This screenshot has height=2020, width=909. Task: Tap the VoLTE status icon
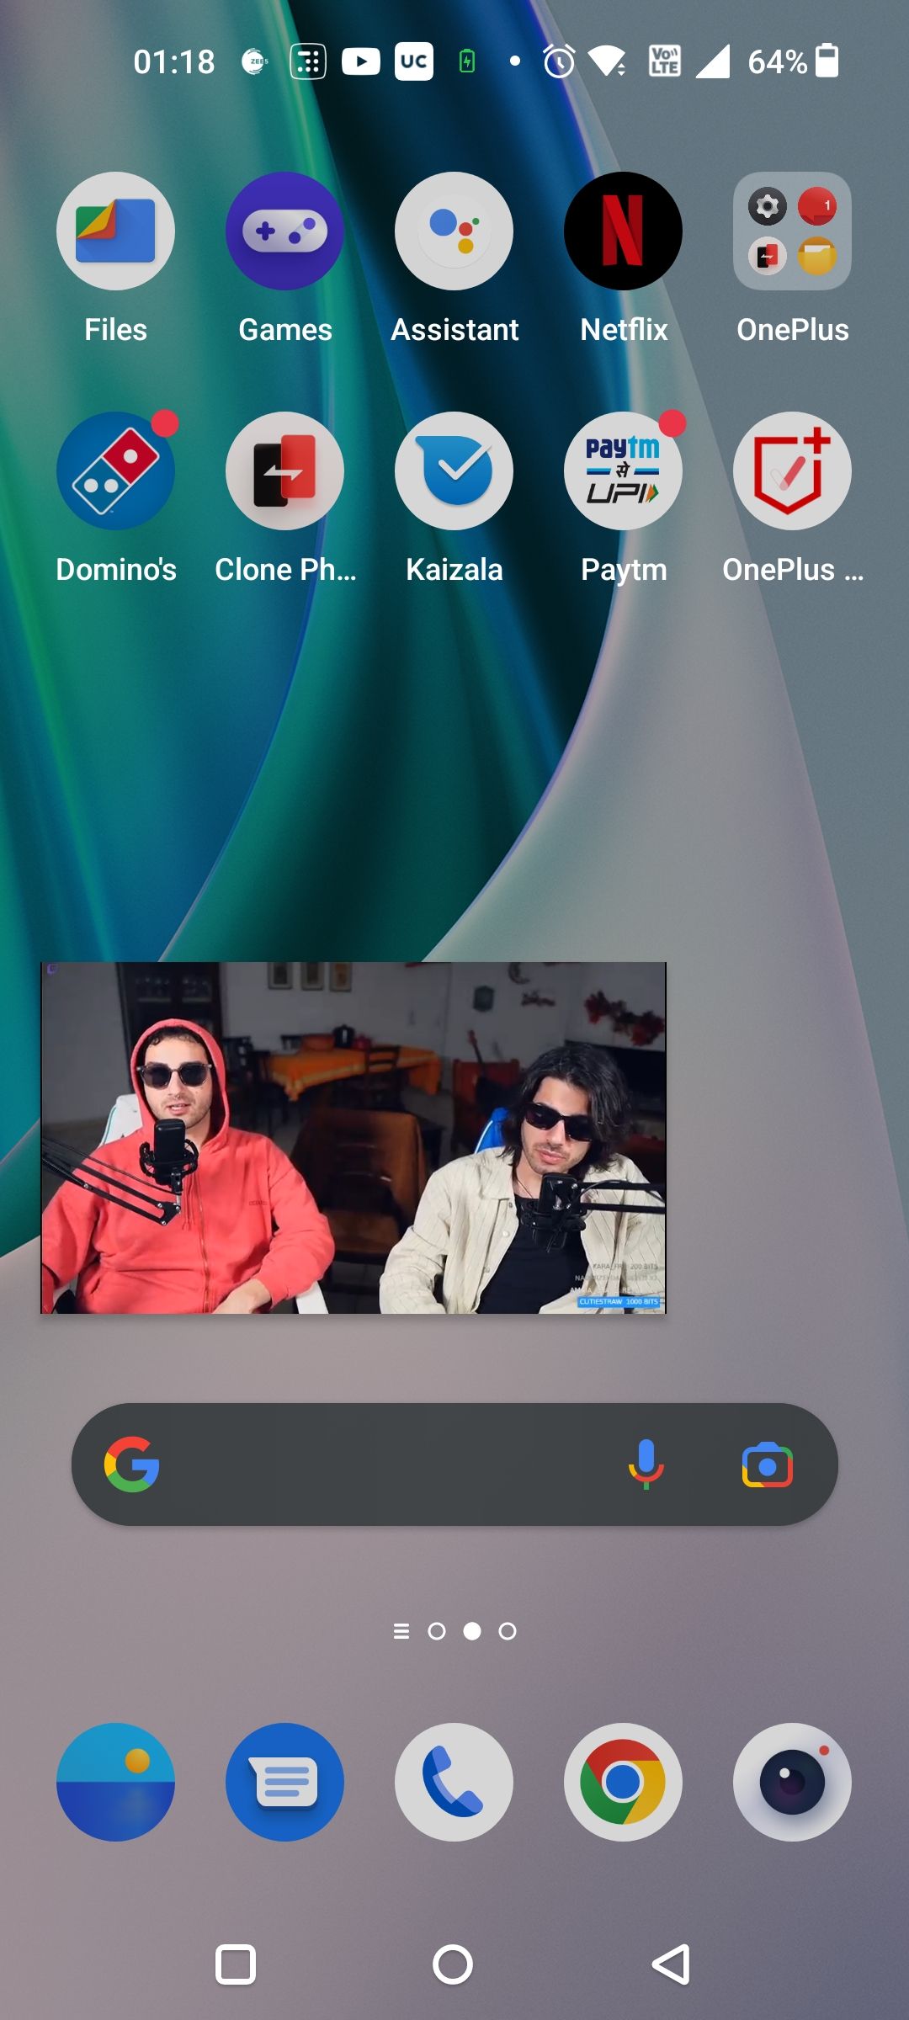(664, 61)
